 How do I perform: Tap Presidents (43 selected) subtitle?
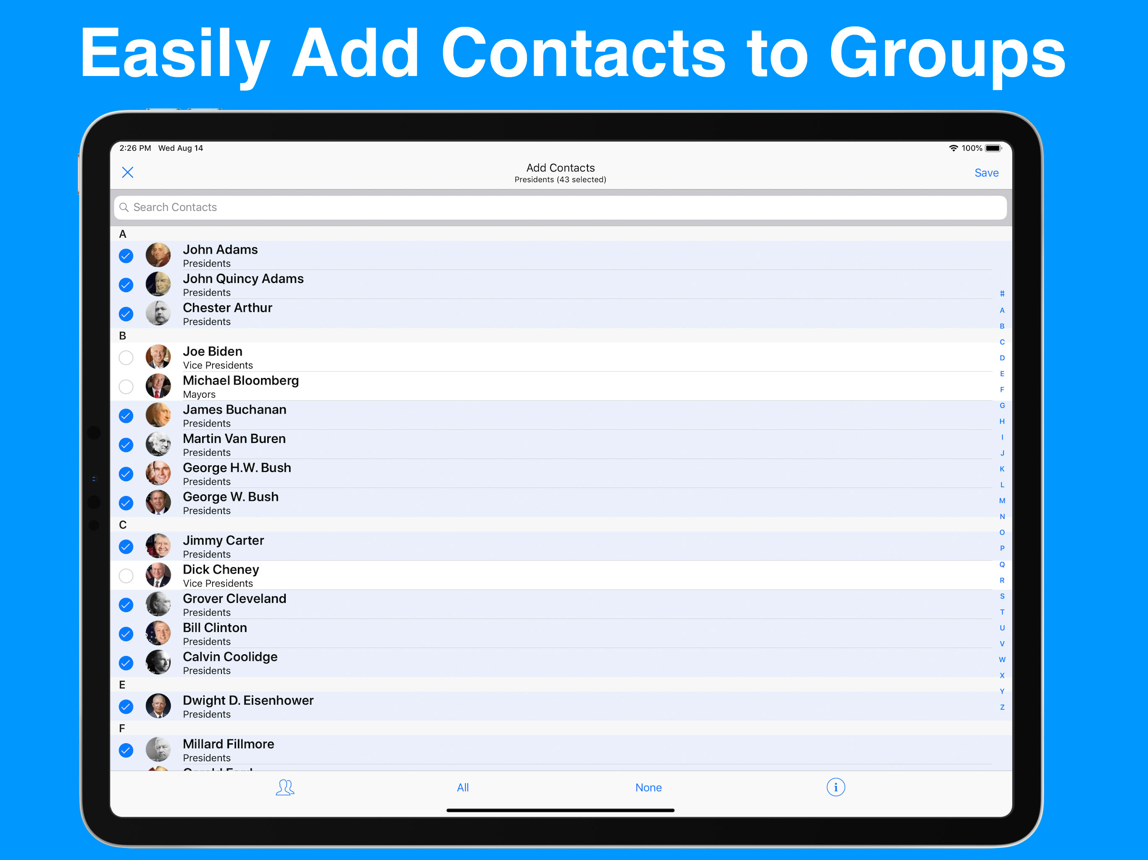[560, 179]
